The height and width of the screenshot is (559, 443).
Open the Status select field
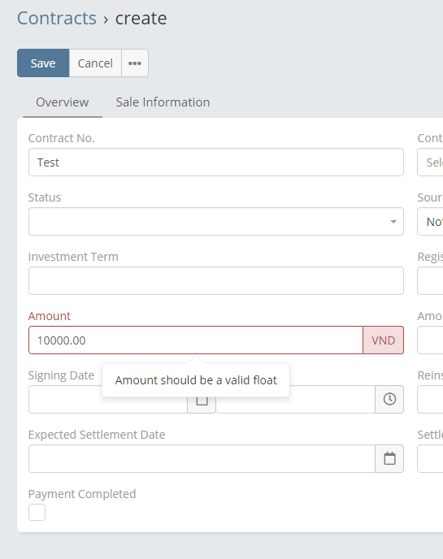point(216,221)
